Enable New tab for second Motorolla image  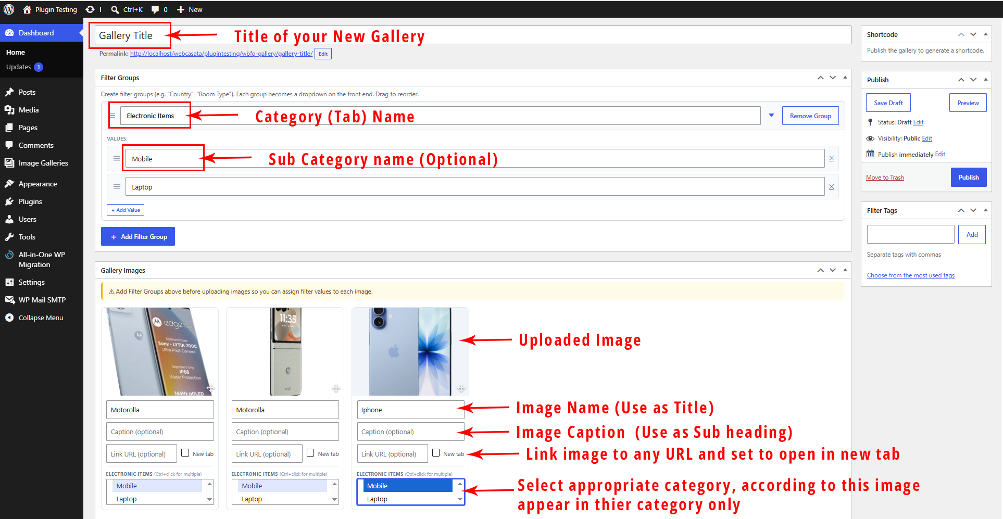310,453
